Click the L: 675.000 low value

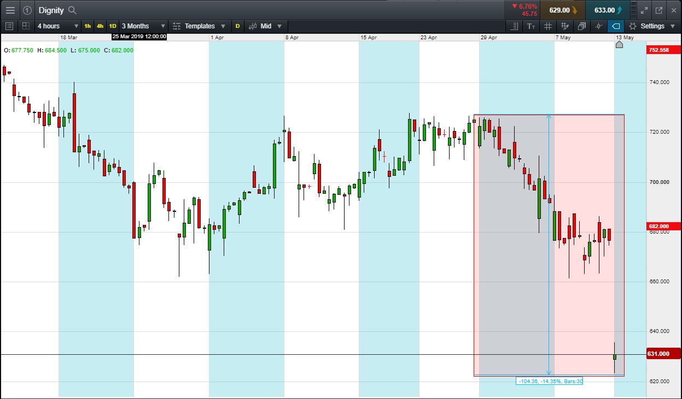(85, 50)
